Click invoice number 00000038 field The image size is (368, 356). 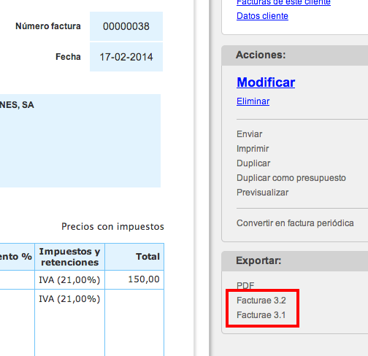coord(126,26)
